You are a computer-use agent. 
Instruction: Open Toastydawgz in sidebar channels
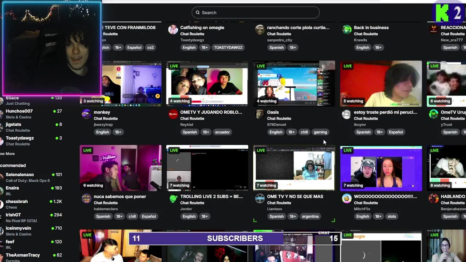pyautogui.click(x=32, y=140)
